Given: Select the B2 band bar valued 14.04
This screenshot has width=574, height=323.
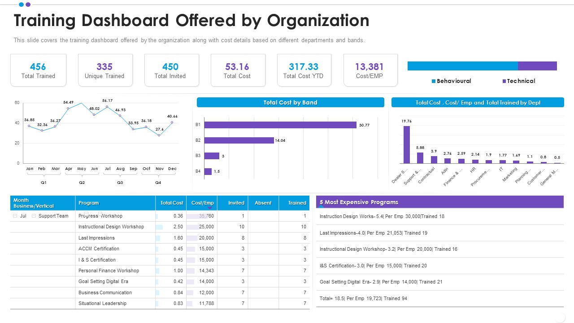Looking at the screenshot, I should pyautogui.click(x=239, y=140).
